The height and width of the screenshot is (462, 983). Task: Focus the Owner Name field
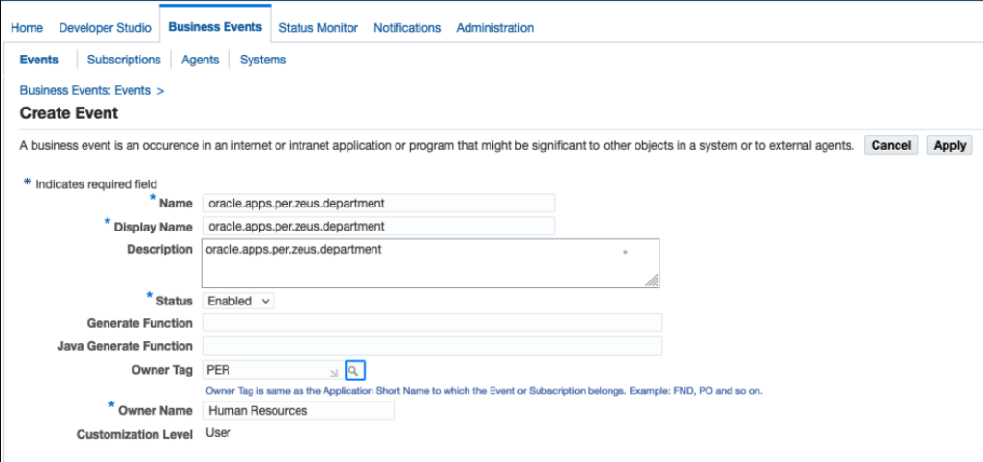click(x=299, y=411)
